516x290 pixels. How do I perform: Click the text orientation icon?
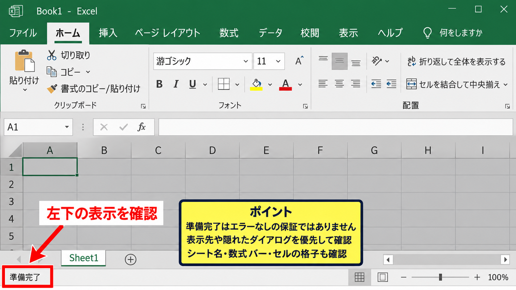(377, 61)
